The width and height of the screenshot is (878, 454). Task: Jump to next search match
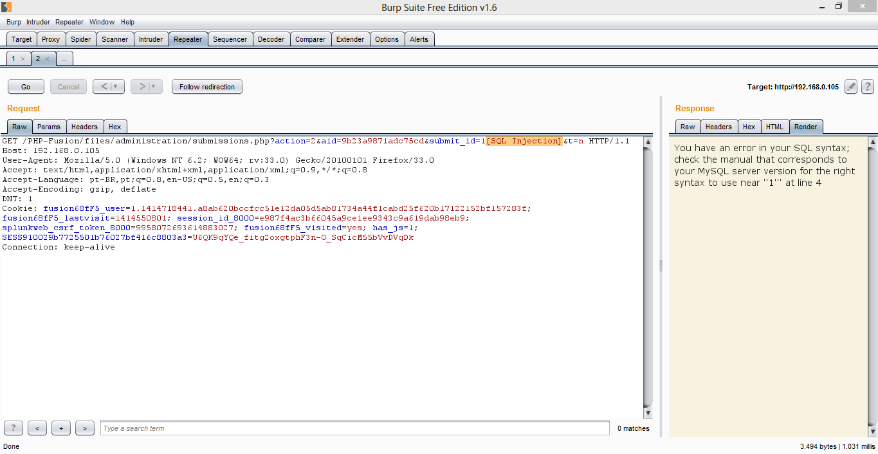click(x=85, y=428)
